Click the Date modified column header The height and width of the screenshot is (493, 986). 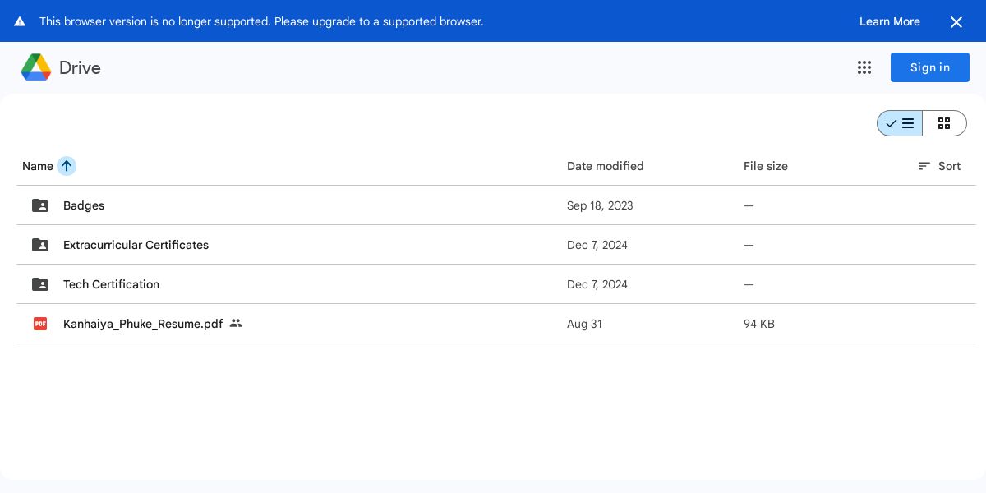[x=605, y=166]
